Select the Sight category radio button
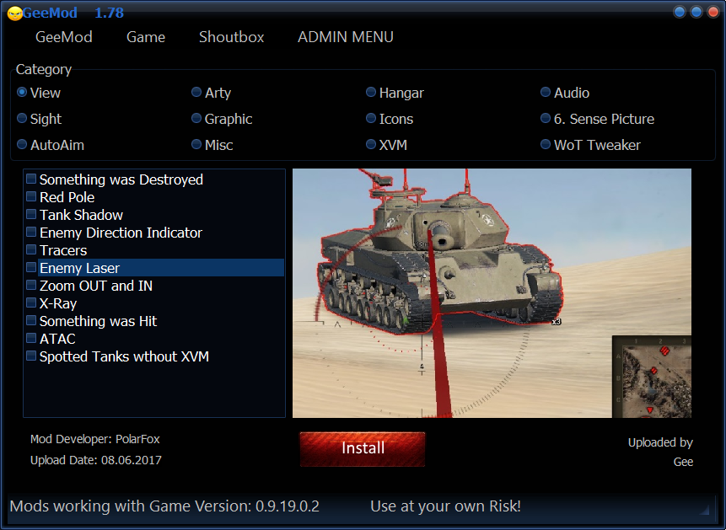The image size is (726, 530). click(22, 118)
